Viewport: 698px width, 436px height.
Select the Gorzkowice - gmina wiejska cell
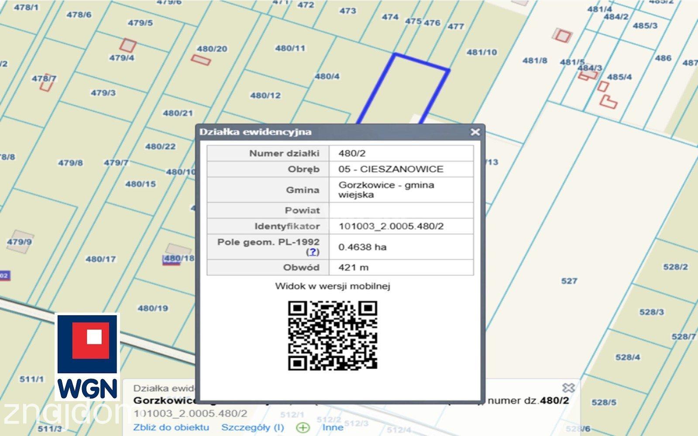pyautogui.click(x=401, y=190)
